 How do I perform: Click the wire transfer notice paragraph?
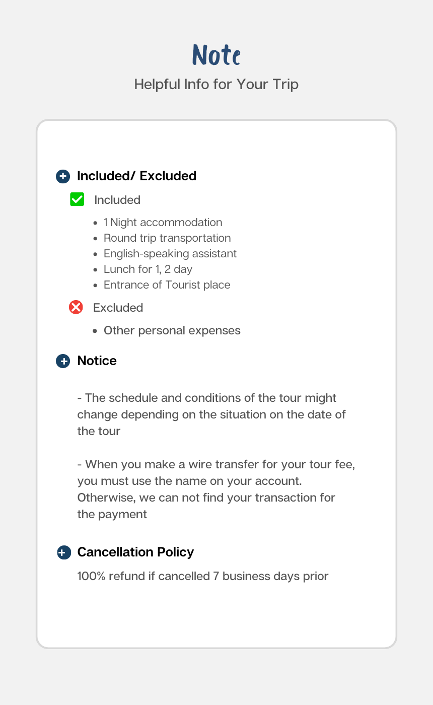(216, 489)
